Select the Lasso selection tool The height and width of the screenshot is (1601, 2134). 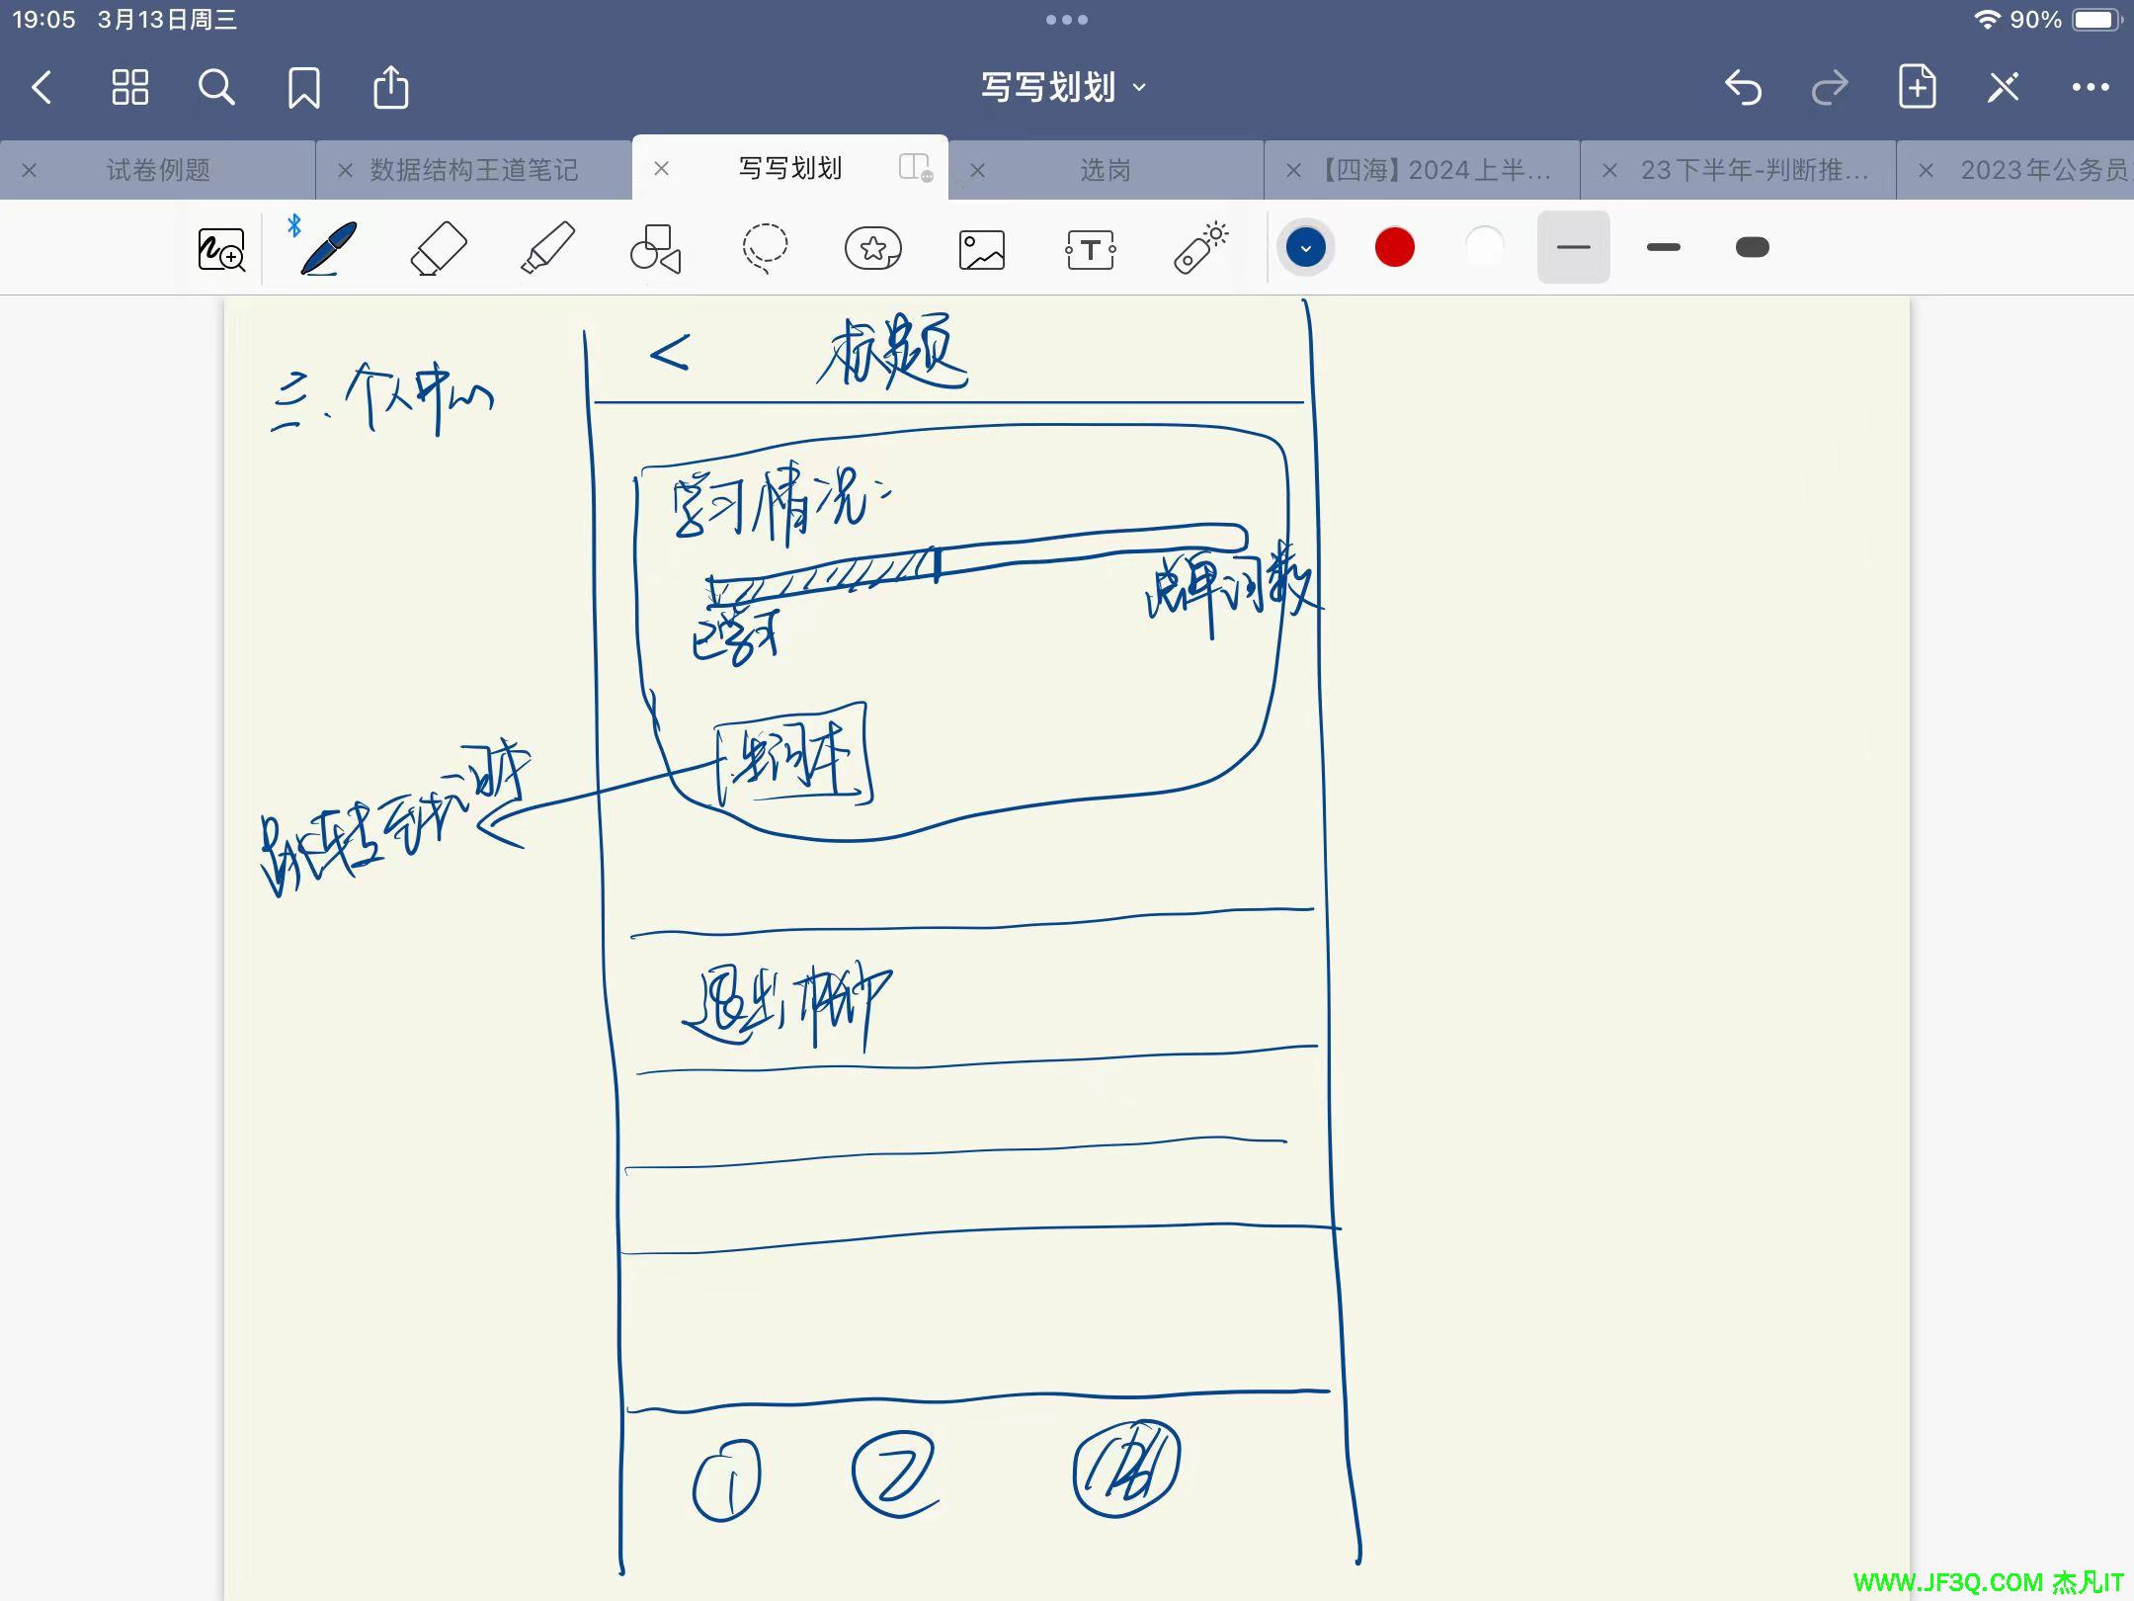click(765, 248)
